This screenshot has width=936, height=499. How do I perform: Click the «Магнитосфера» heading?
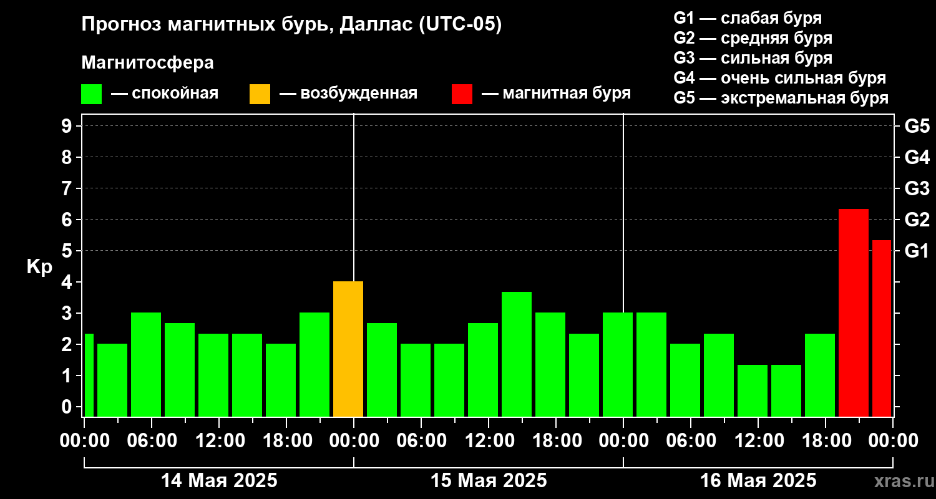147,63
